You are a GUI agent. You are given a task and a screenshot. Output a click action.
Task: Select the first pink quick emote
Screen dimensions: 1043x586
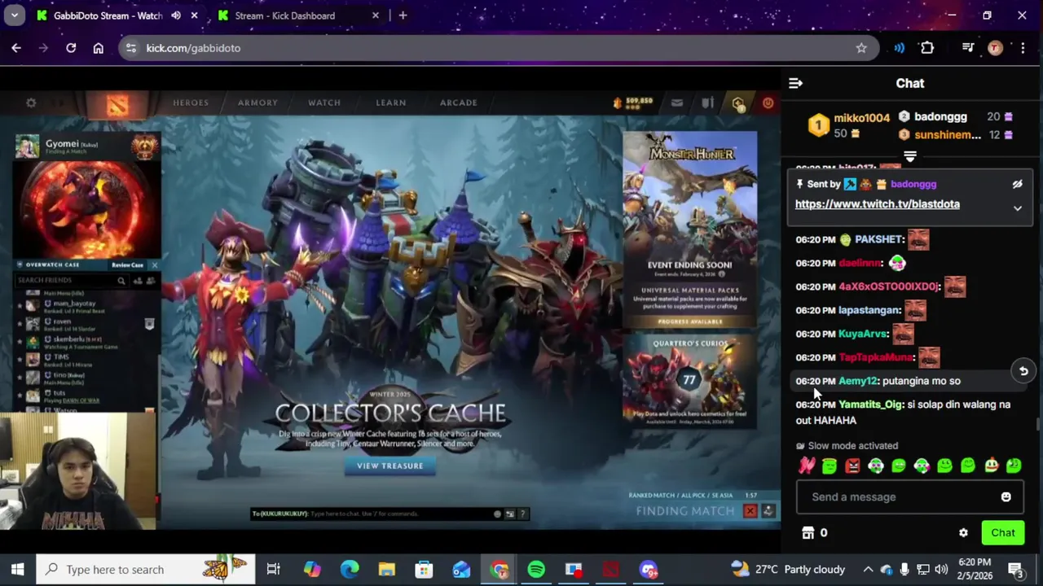click(x=807, y=466)
